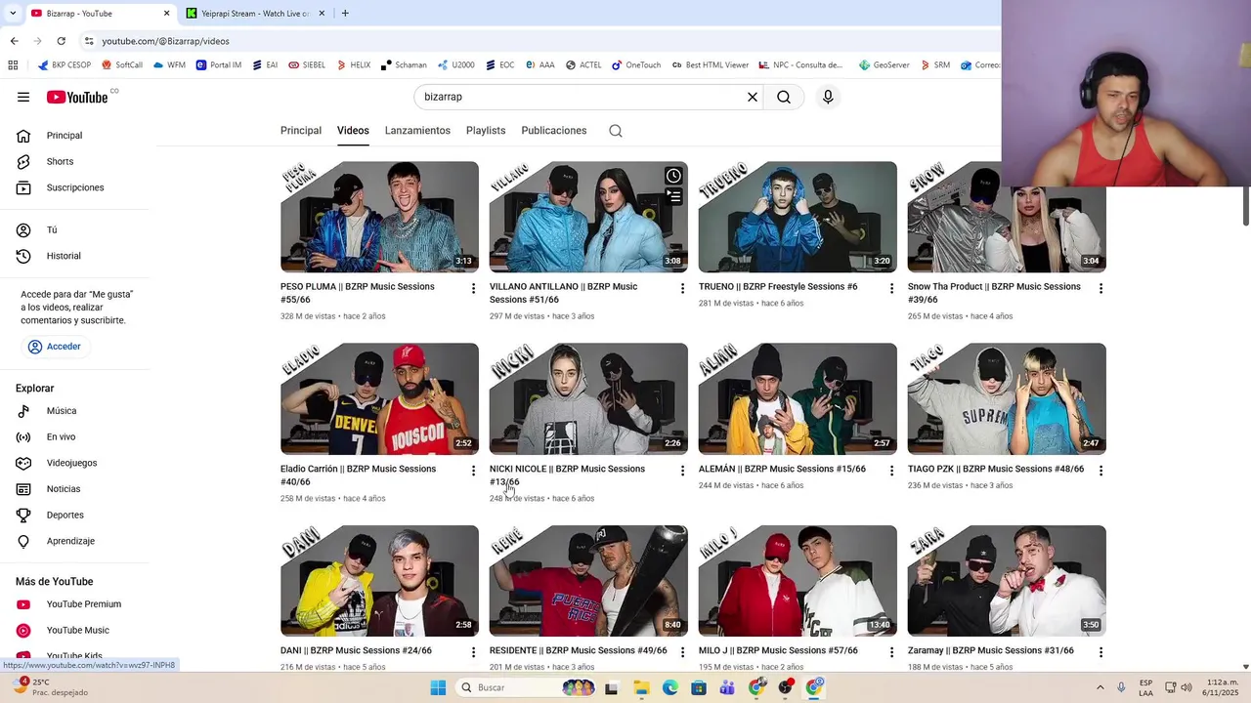This screenshot has width=1251, height=703.
Task: Switch to the Principal channel tab
Action: (x=301, y=131)
